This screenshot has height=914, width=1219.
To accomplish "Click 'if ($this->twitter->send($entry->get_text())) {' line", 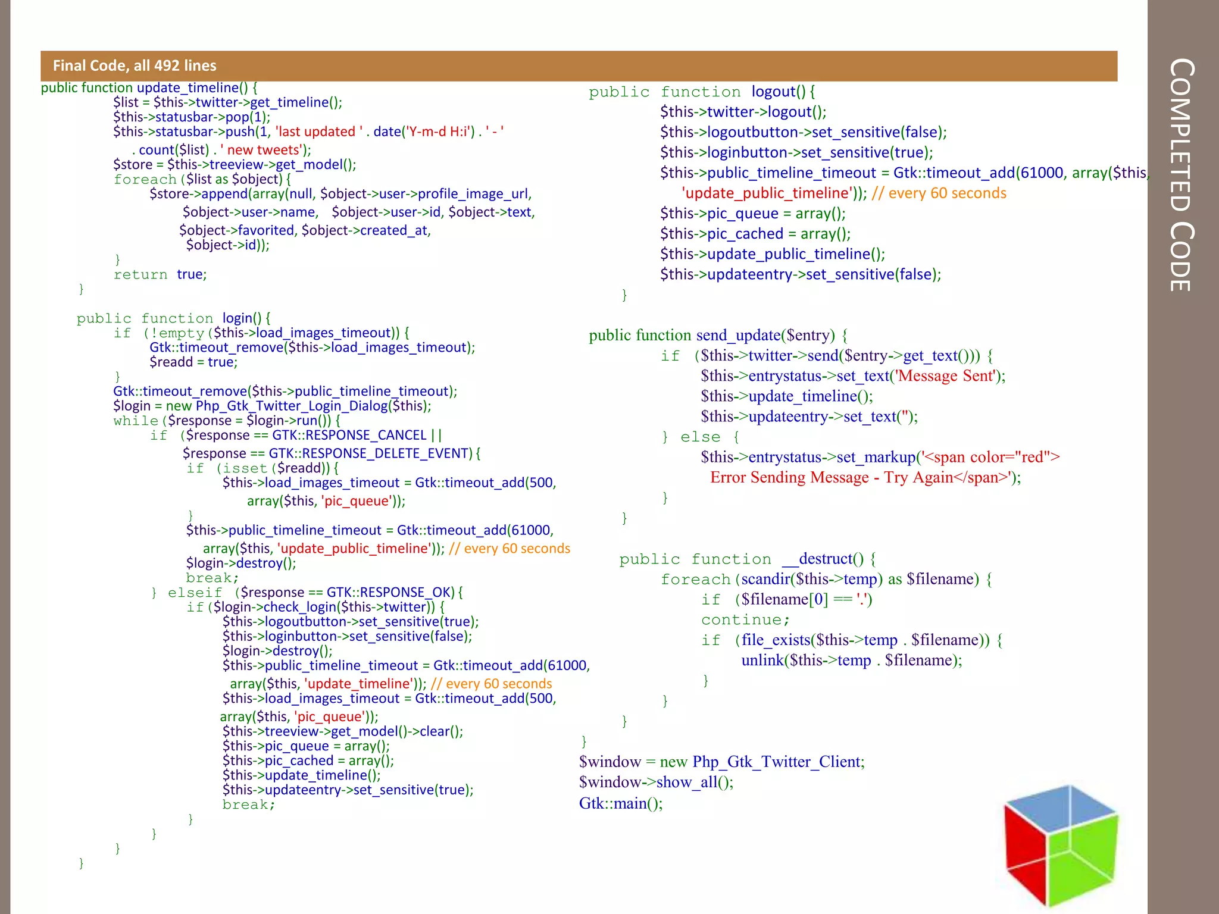I will [x=827, y=356].
